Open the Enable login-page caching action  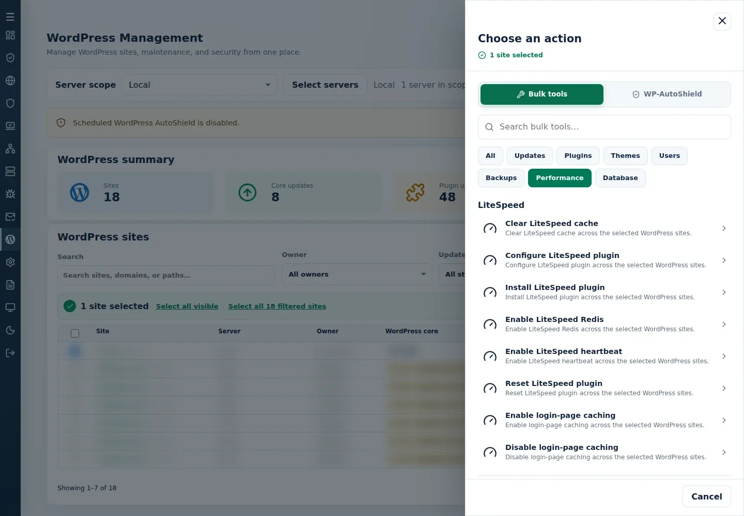(605, 420)
